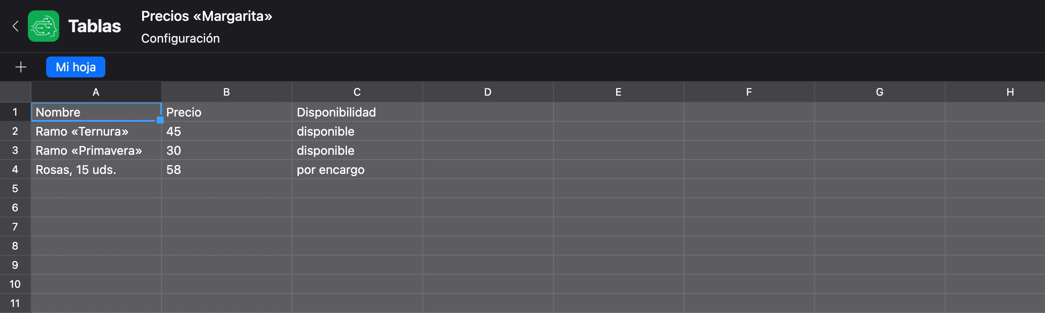
Task: Click the Precio header cell
Action: click(226, 112)
